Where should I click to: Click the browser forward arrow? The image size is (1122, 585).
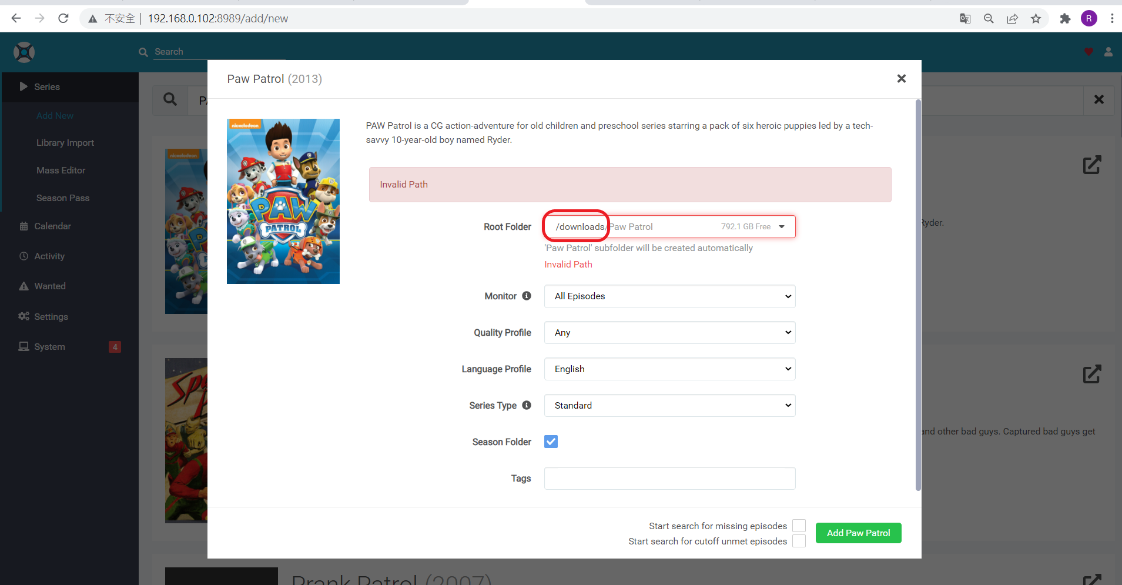click(x=39, y=18)
